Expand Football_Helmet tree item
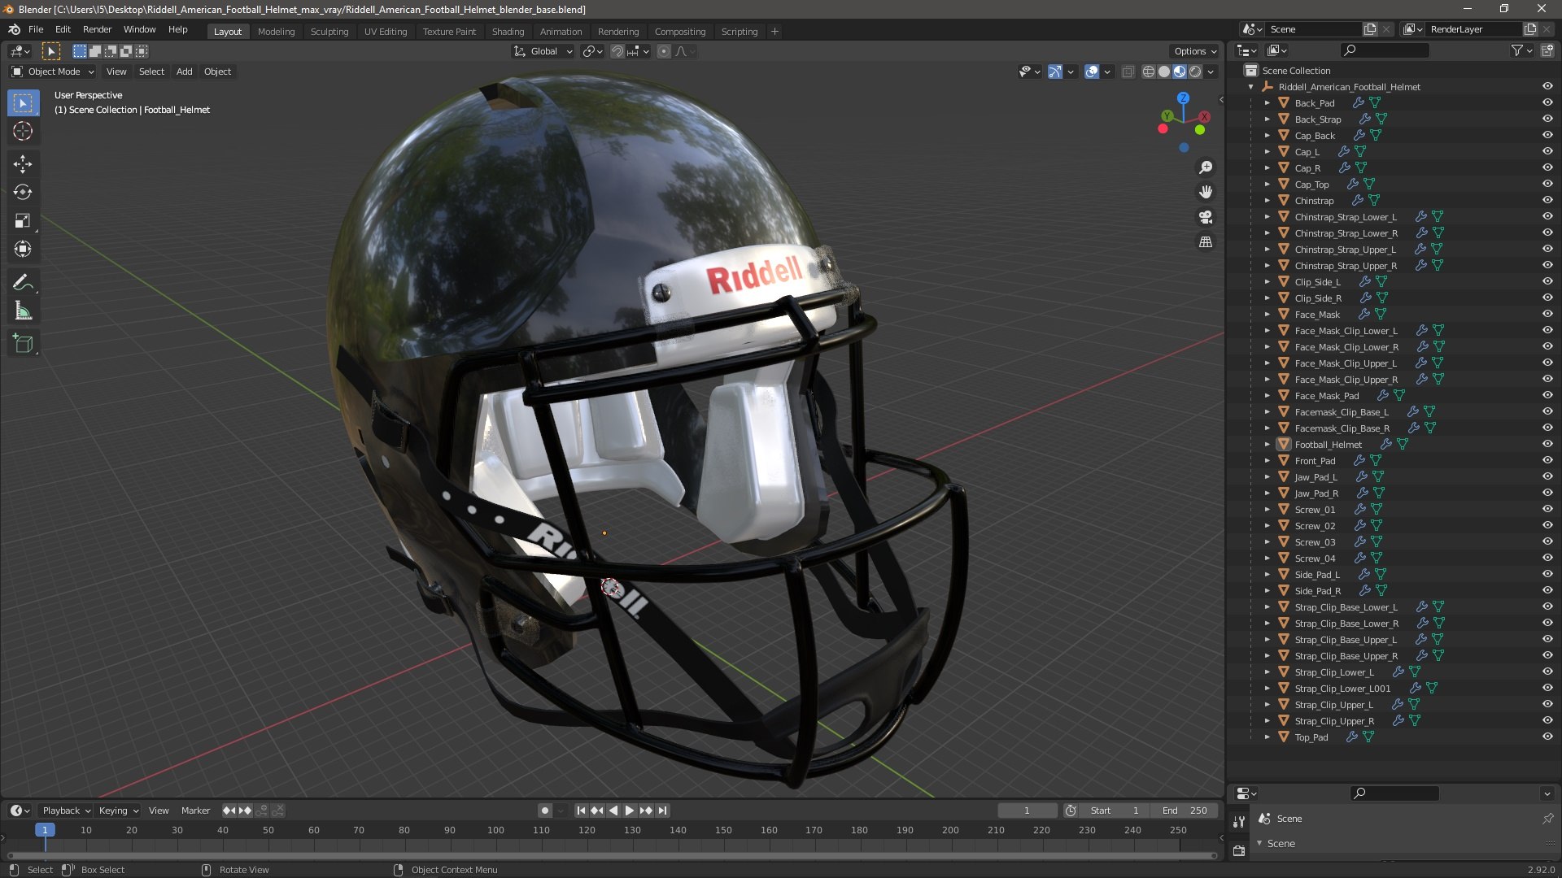Image resolution: width=1562 pixels, height=878 pixels. point(1267,445)
